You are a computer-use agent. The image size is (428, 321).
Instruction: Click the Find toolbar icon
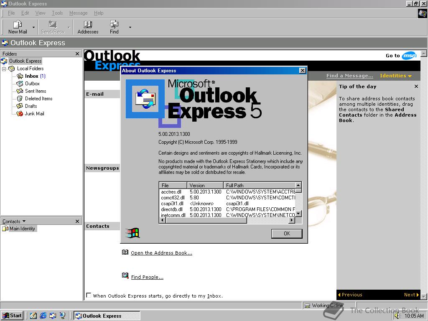point(114,27)
